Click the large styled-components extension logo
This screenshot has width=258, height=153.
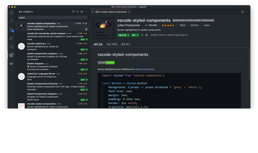[x=103, y=28]
